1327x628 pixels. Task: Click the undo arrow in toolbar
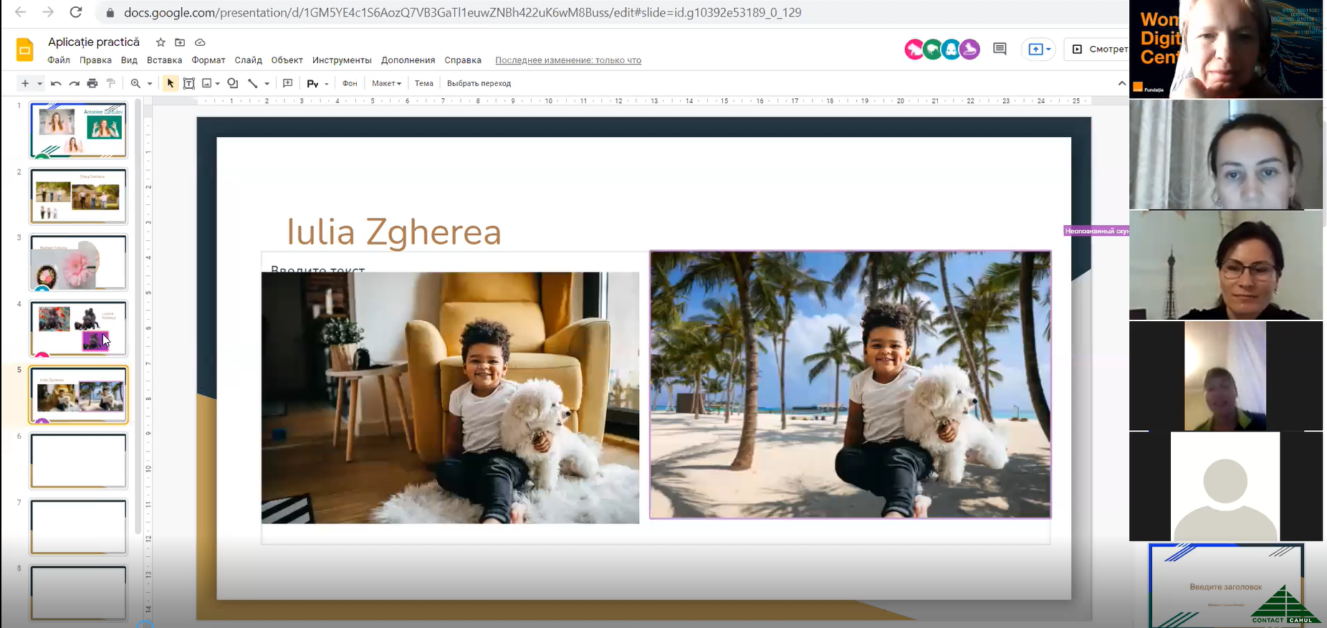tap(56, 83)
